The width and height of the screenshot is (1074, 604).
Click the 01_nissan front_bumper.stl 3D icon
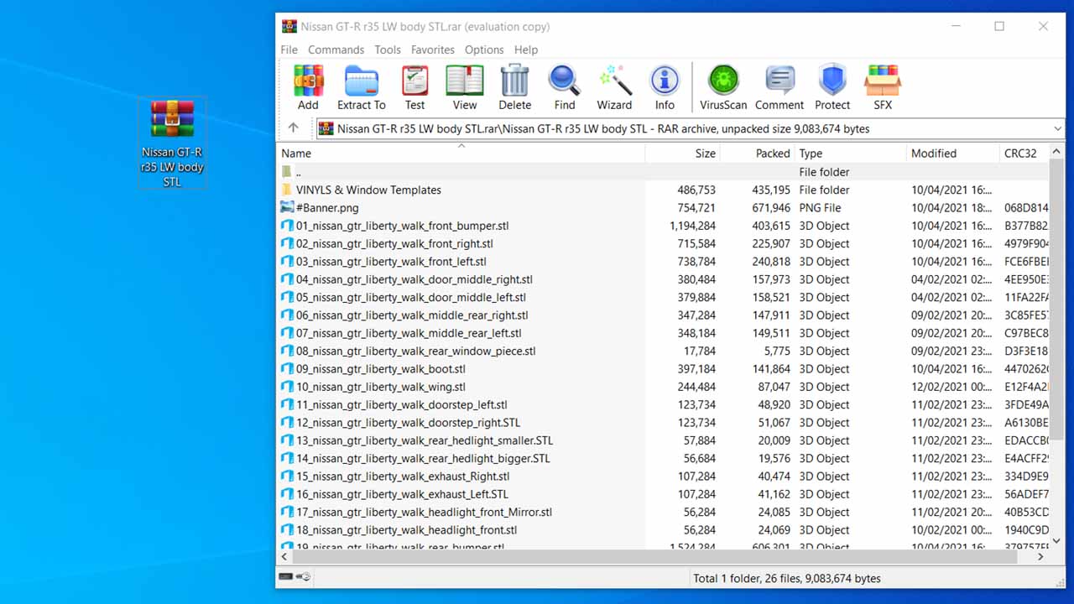(x=288, y=226)
